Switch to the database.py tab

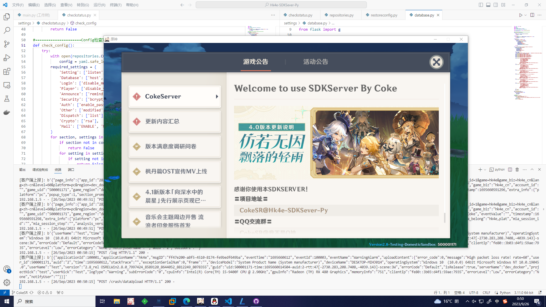point(424,15)
